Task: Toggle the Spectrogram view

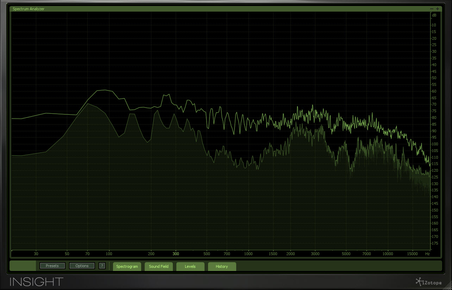Action: click(x=127, y=266)
